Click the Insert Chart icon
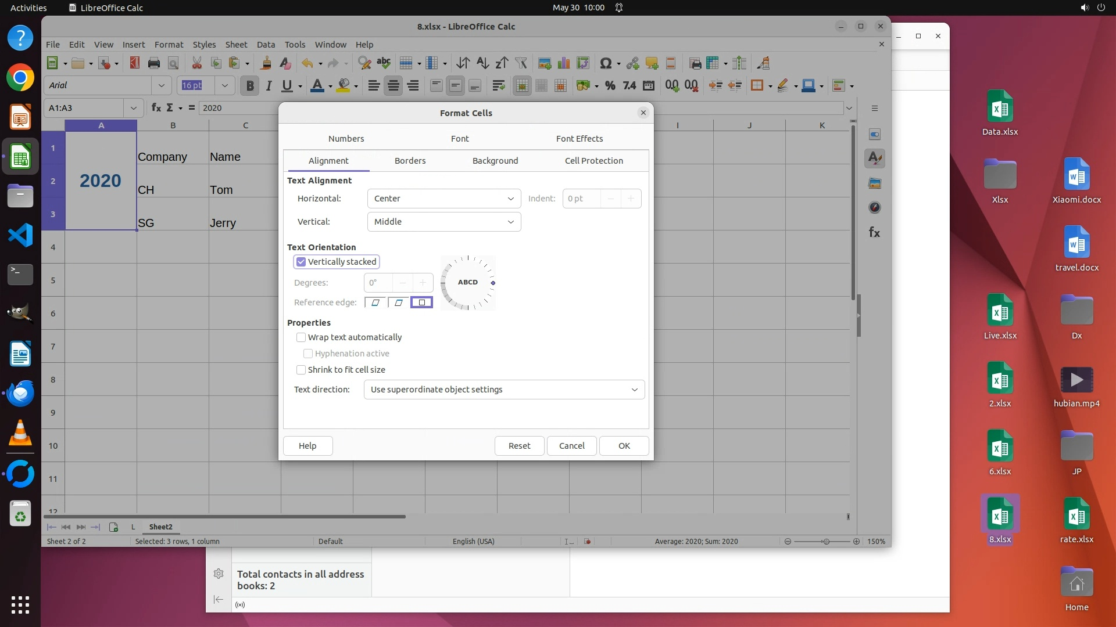This screenshot has height=627, width=1116. click(x=563, y=63)
